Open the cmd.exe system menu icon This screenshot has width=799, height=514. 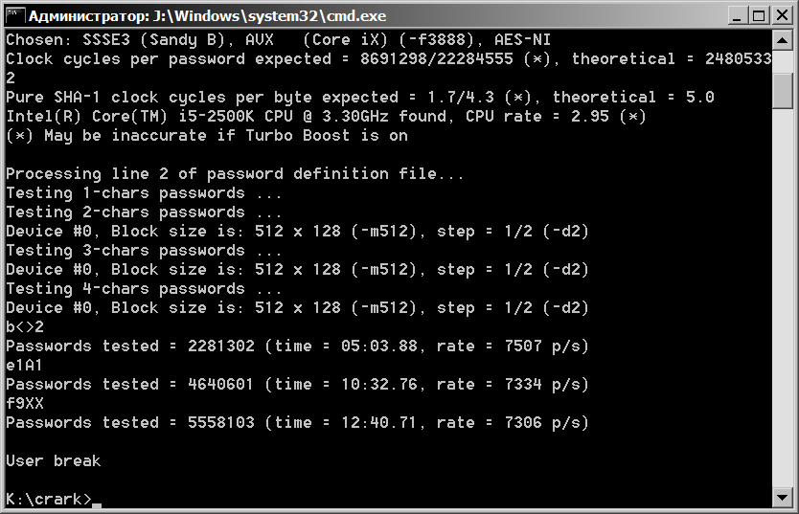point(14,15)
